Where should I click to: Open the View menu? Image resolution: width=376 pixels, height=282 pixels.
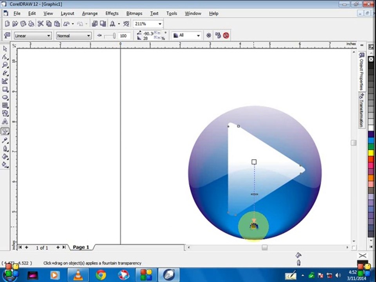[x=48, y=13]
